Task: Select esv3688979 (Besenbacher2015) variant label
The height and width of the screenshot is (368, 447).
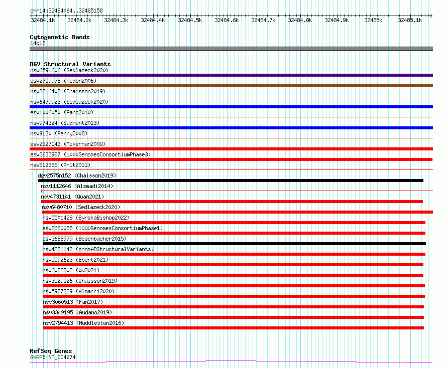Action: pos(84,239)
